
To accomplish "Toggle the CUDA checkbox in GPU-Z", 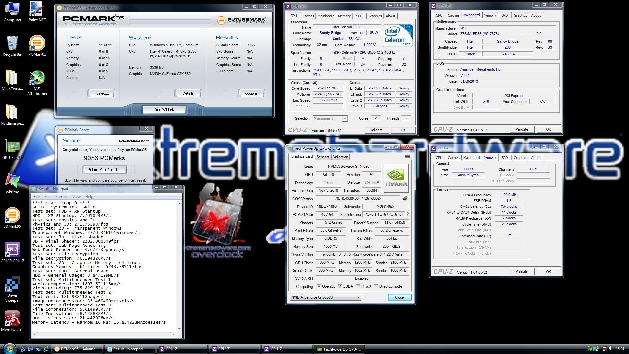I will pos(340,286).
